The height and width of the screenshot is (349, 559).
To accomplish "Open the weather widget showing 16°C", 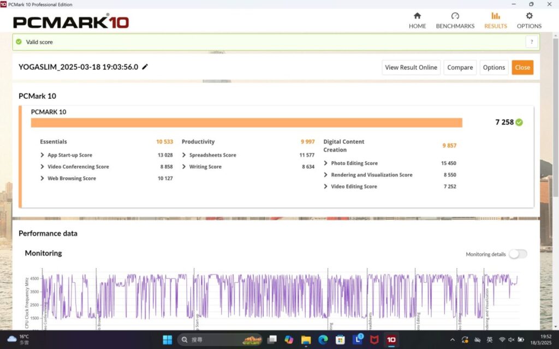I will click(x=18, y=340).
